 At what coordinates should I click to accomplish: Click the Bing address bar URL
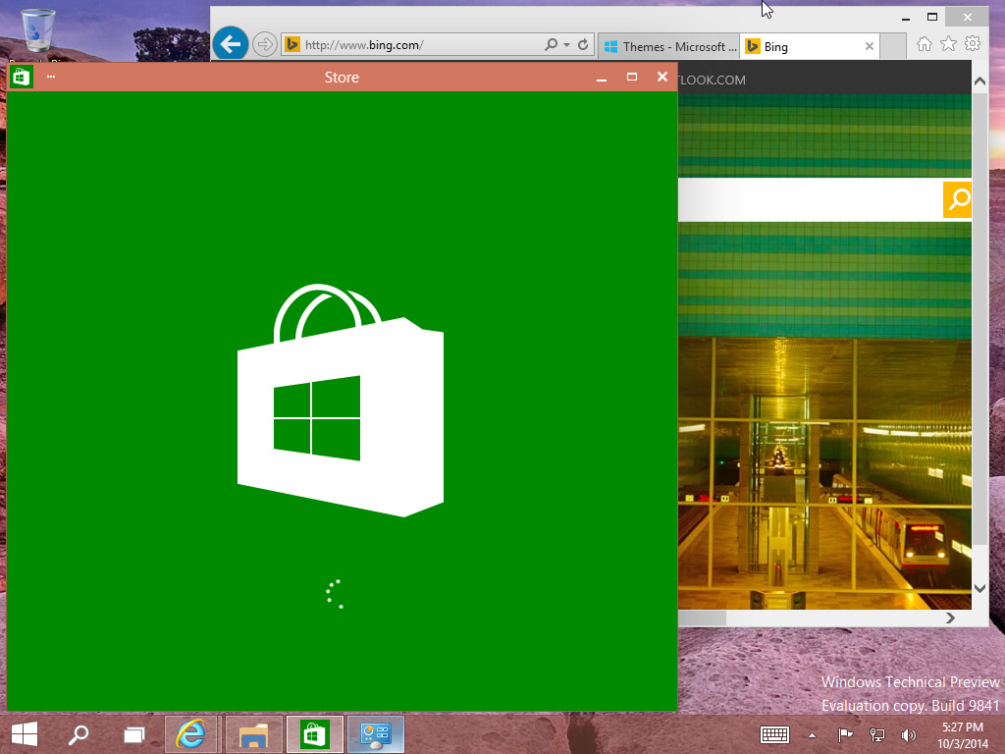click(x=363, y=45)
